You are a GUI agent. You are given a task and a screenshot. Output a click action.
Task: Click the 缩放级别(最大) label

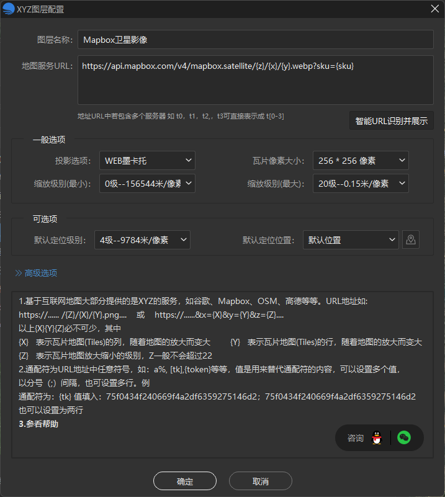click(x=276, y=184)
